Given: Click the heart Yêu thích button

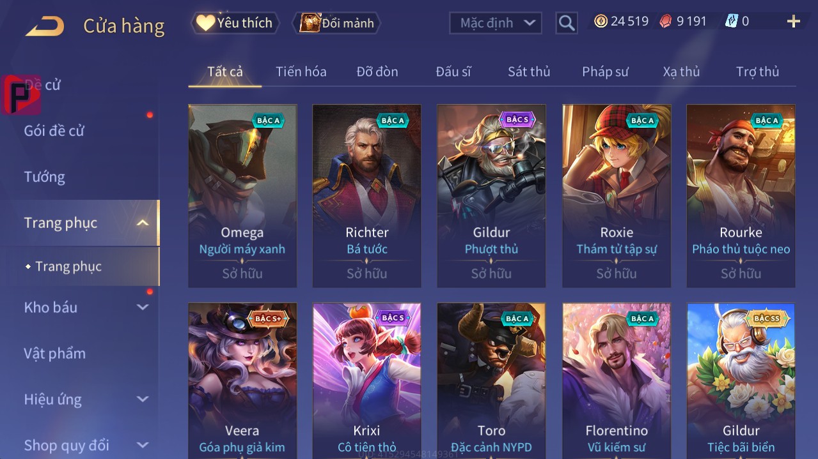Looking at the screenshot, I should click(235, 23).
